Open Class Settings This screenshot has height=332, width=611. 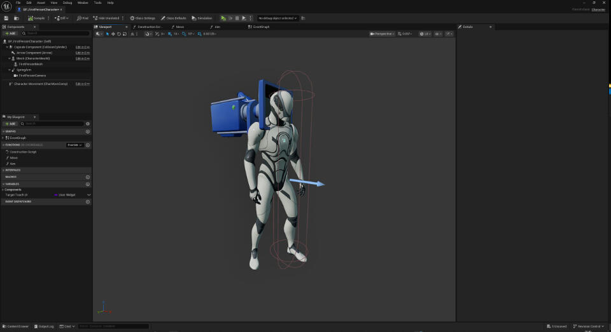click(143, 18)
